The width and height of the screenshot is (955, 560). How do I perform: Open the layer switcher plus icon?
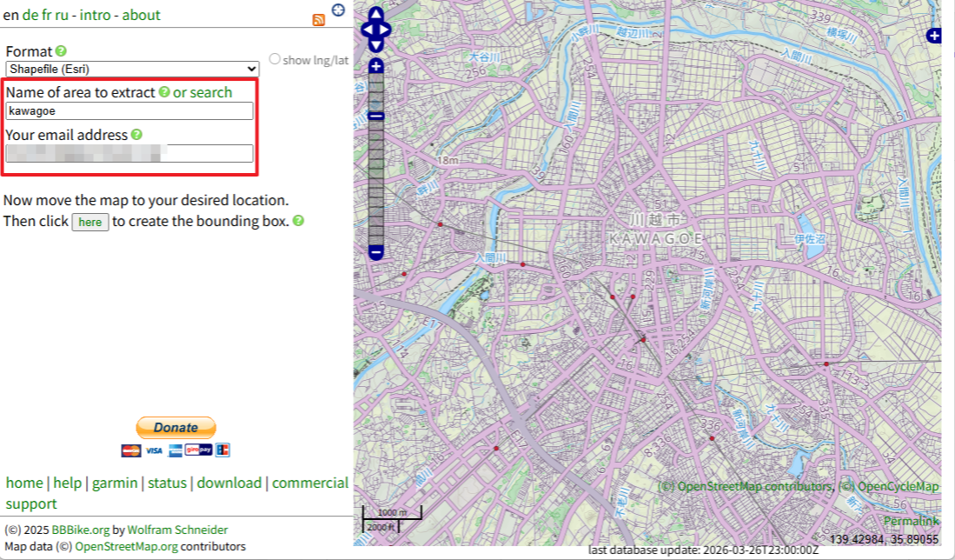(x=933, y=36)
